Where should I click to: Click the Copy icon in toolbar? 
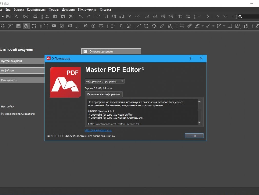(x=55, y=16)
